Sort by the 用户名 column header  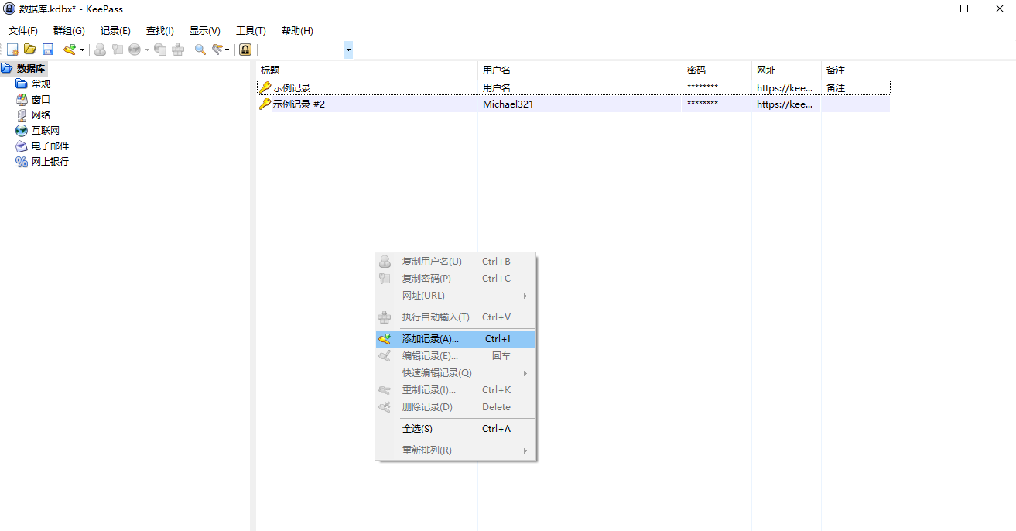[x=580, y=70]
